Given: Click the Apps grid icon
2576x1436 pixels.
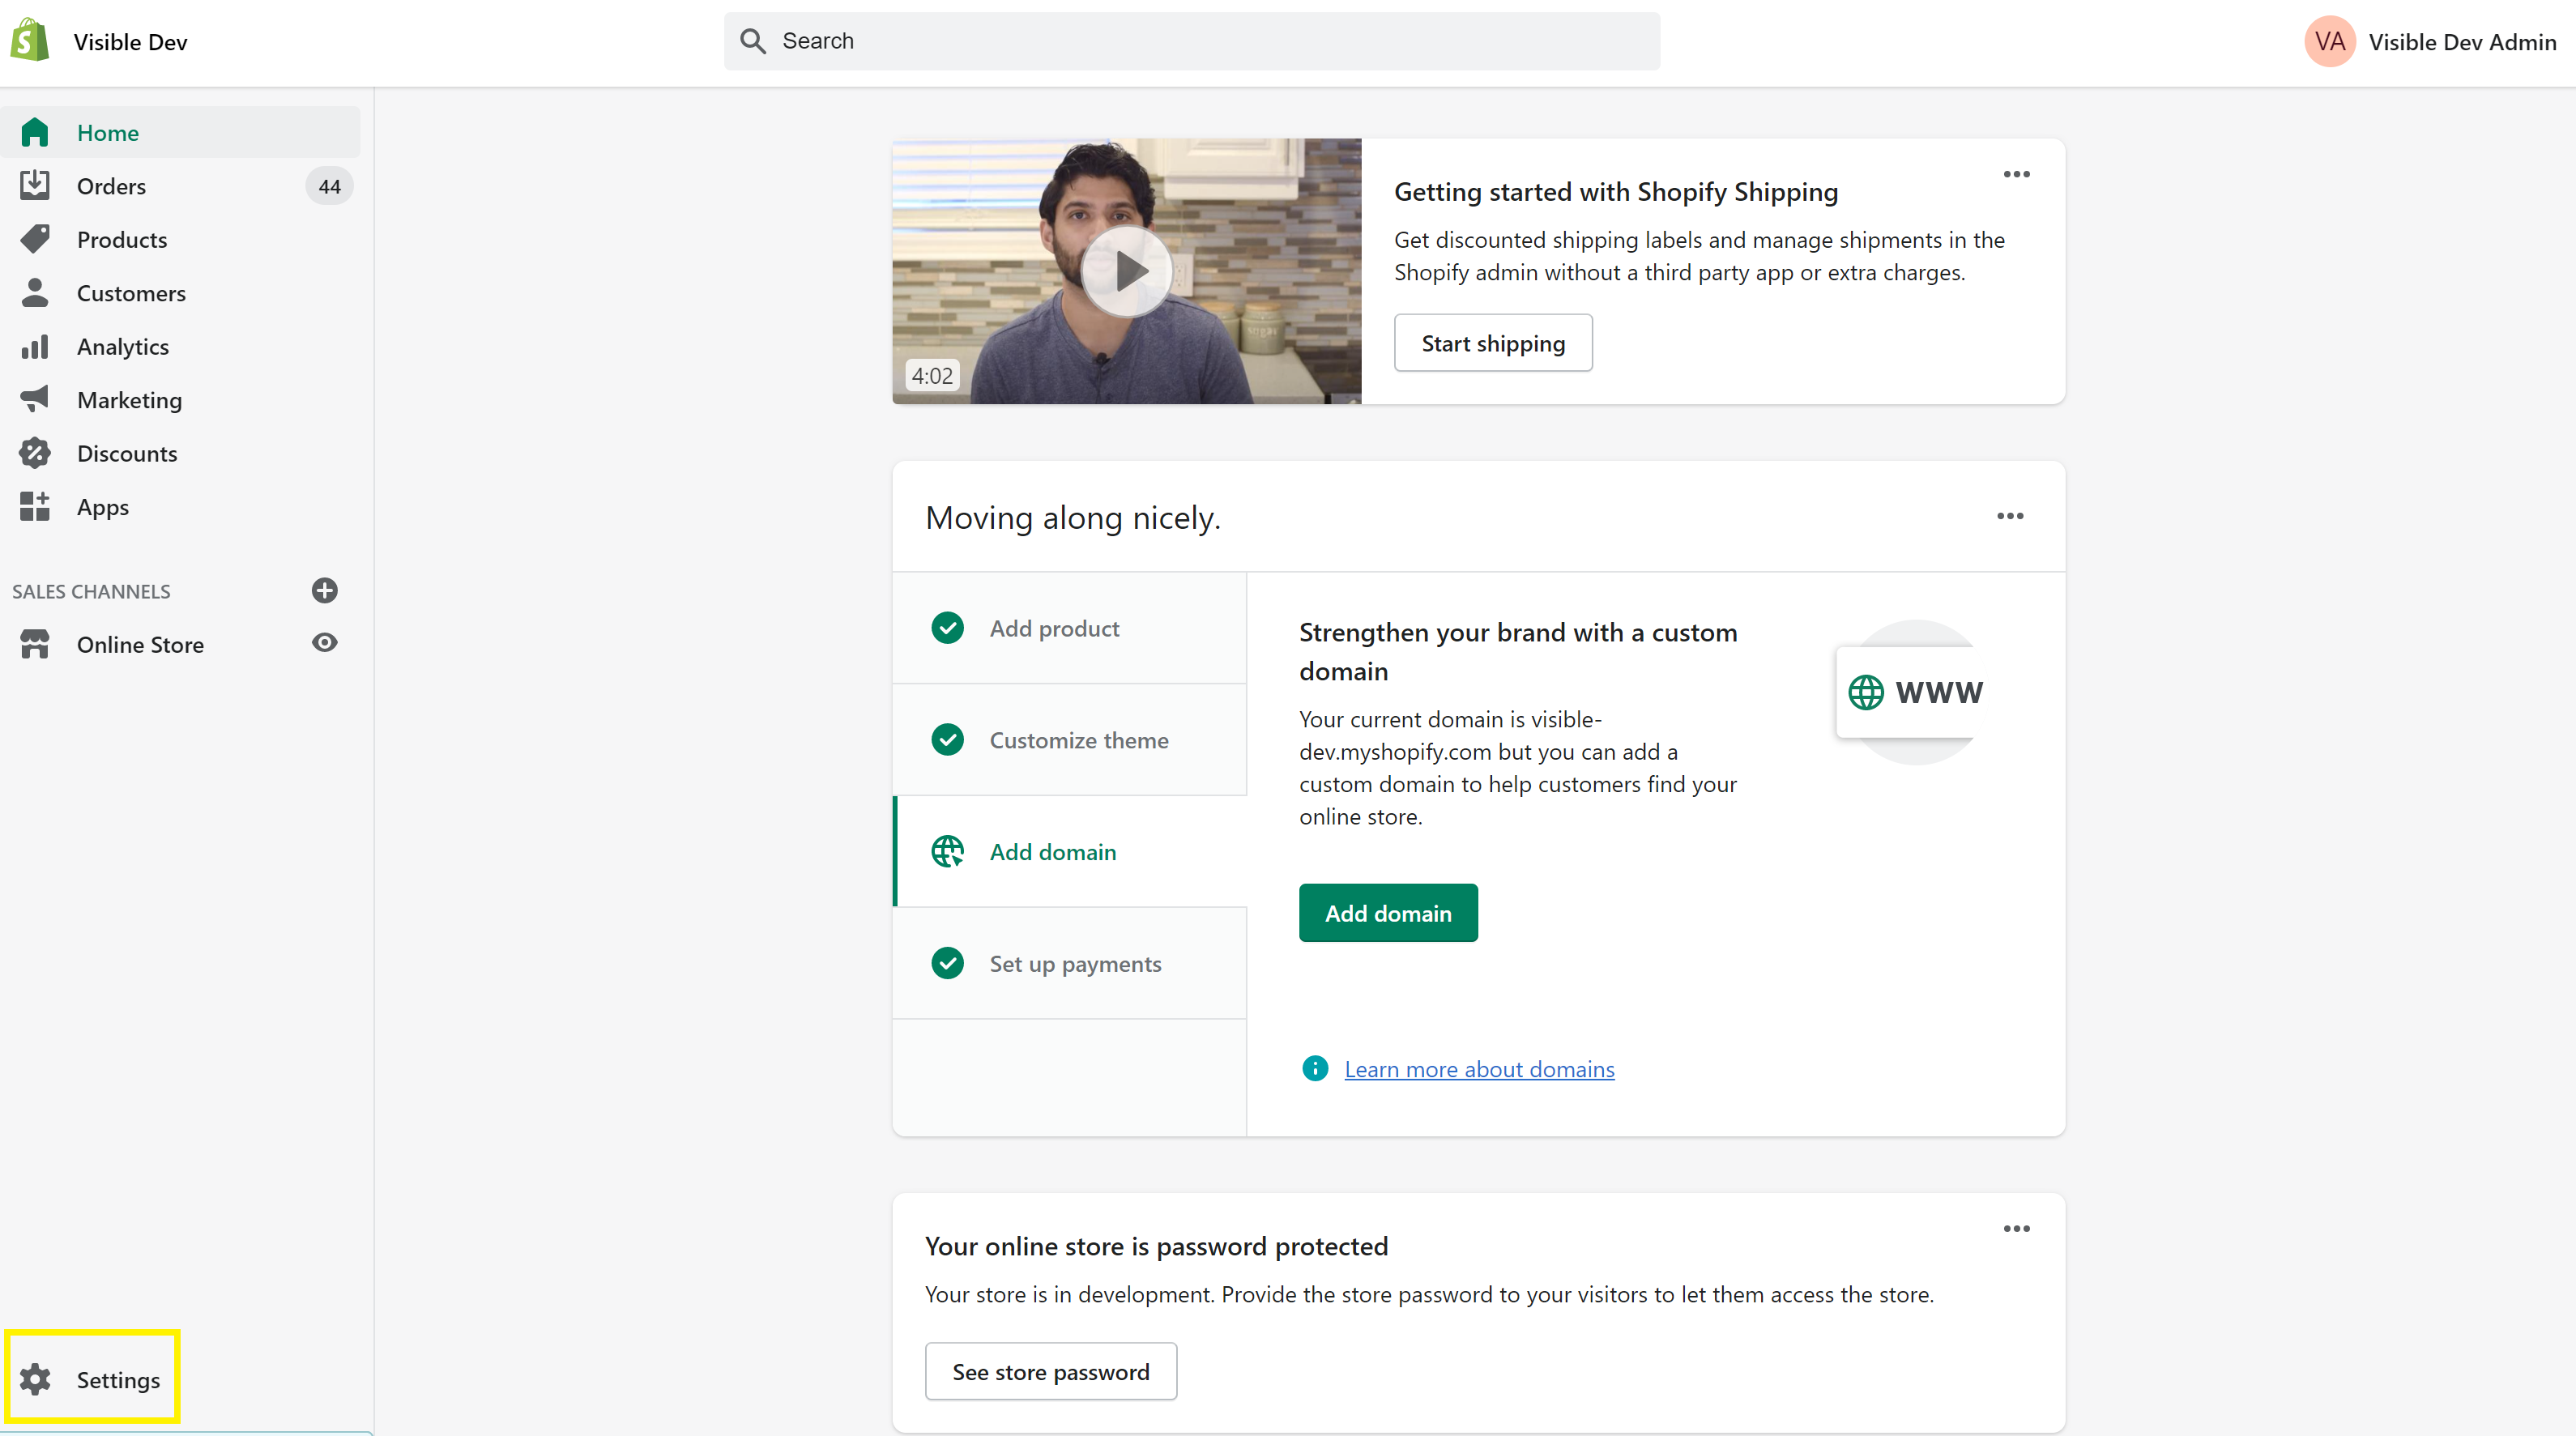Looking at the screenshot, I should click(x=34, y=506).
